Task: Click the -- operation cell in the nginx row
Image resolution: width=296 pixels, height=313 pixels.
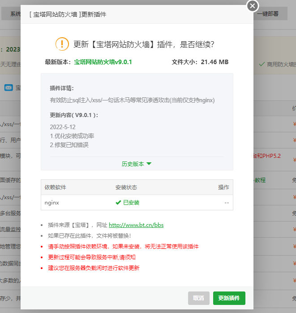Action: point(227,203)
